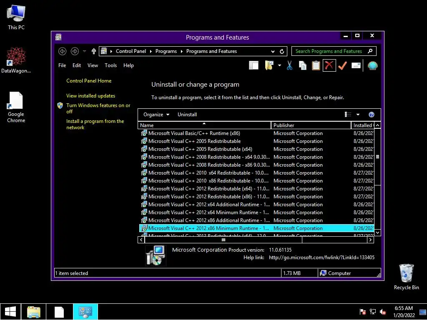This screenshot has height=320, width=427.
Task: Click the vertical scrollbar down arrow
Action: tap(377, 232)
